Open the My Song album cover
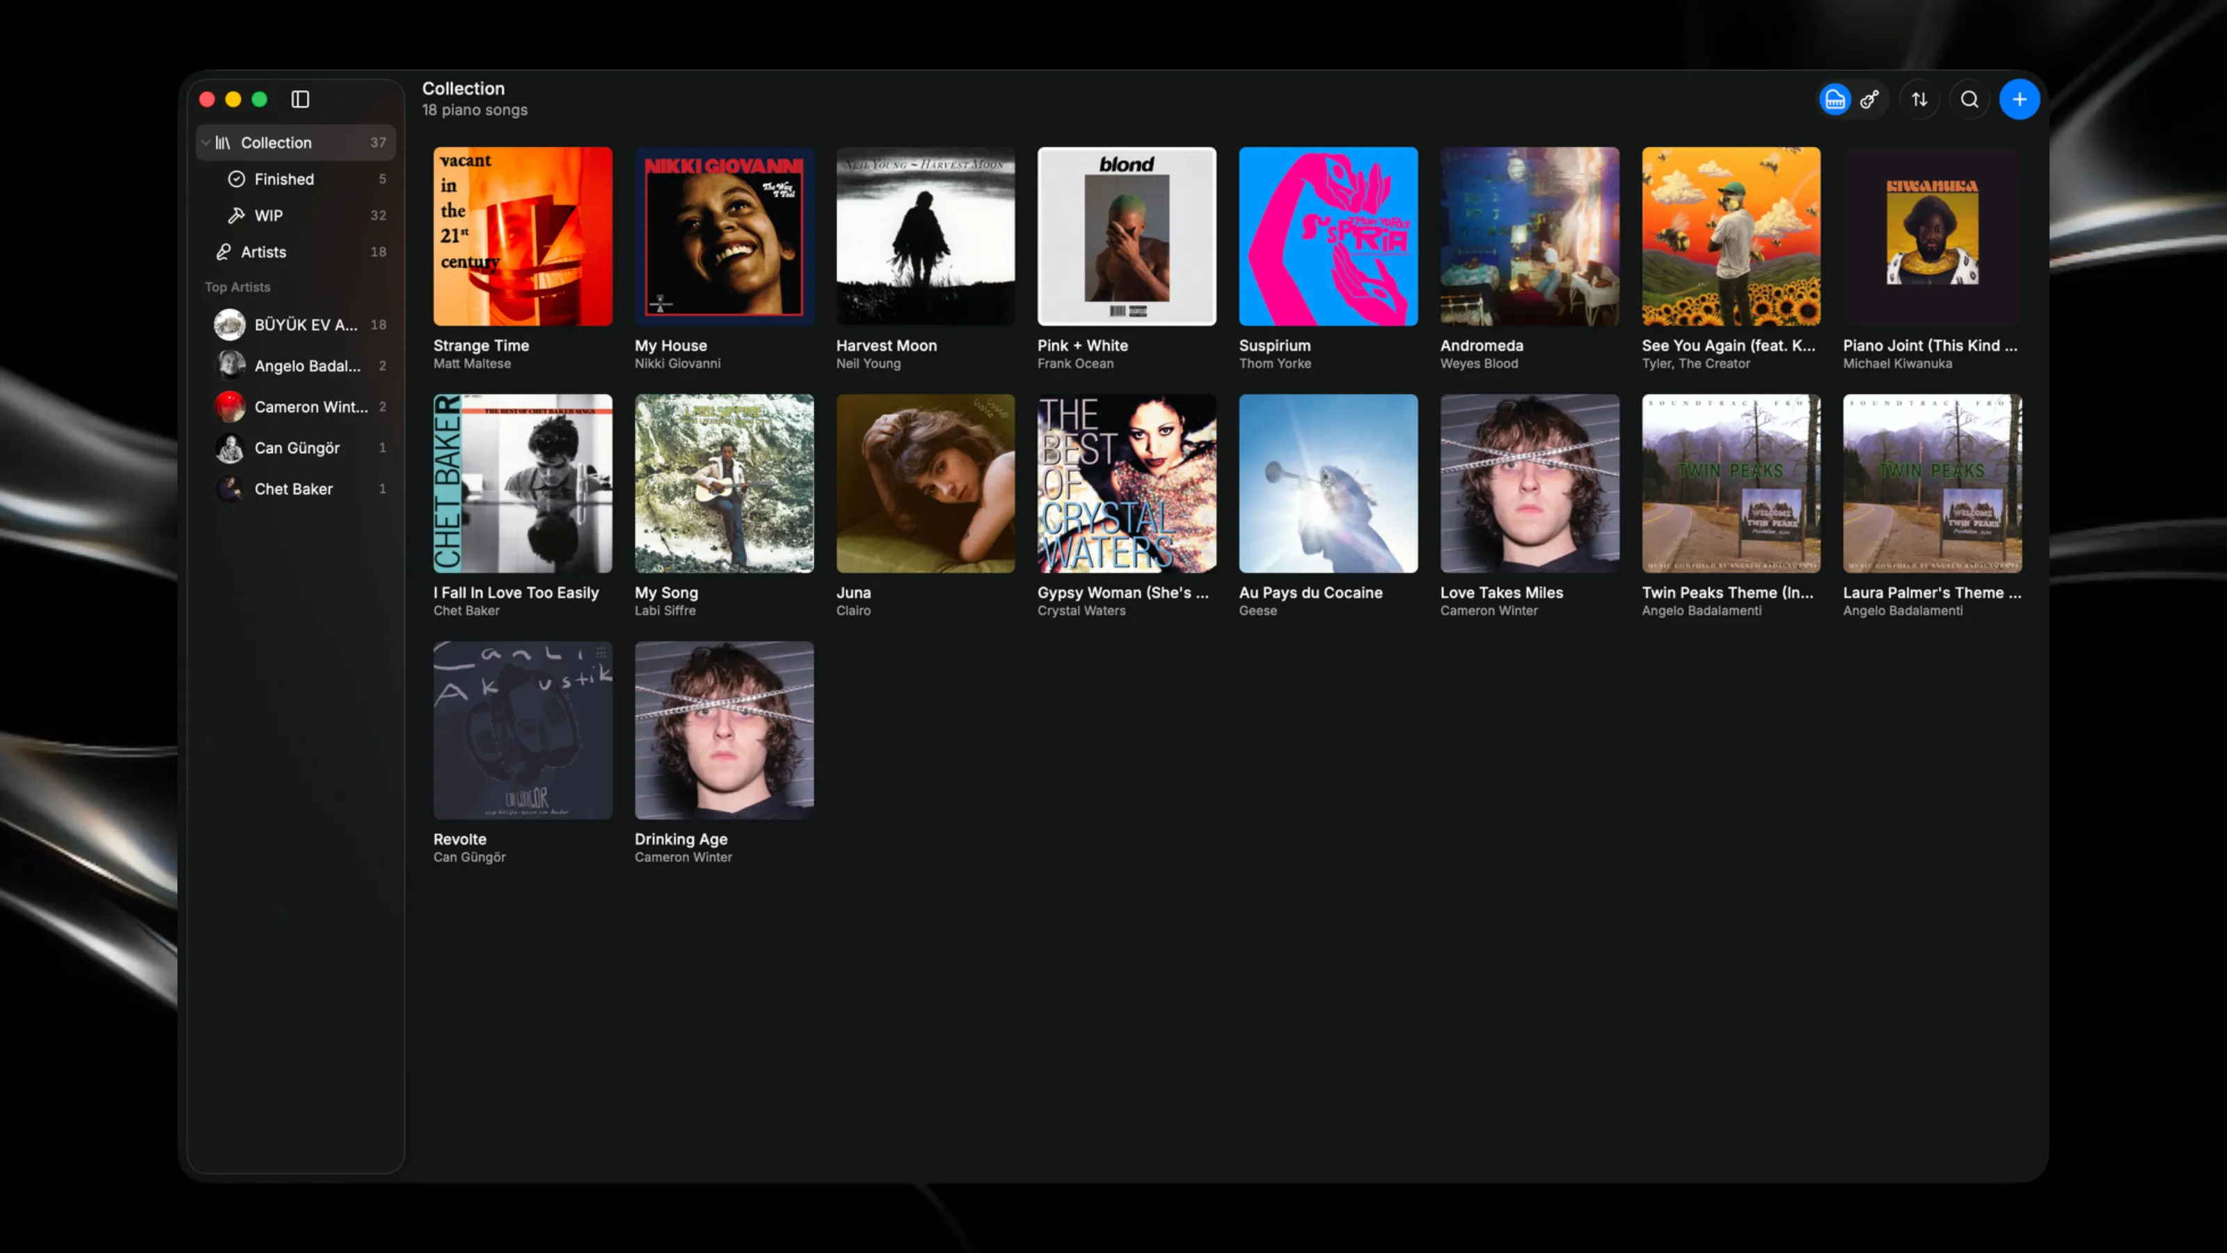The image size is (2227, 1253). [x=724, y=483]
